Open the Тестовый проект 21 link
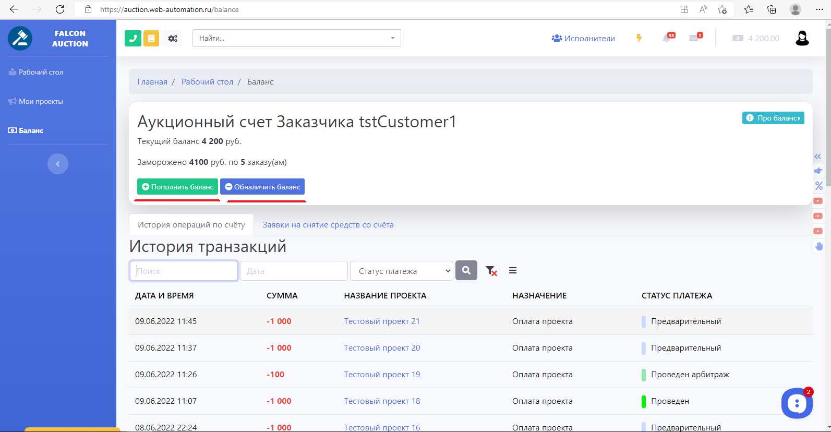This screenshot has height=432, width=831. pyautogui.click(x=382, y=321)
